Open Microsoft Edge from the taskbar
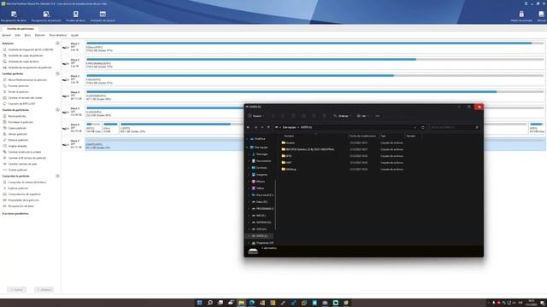The width and height of the screenshot is (547, 307). point(252,303)
